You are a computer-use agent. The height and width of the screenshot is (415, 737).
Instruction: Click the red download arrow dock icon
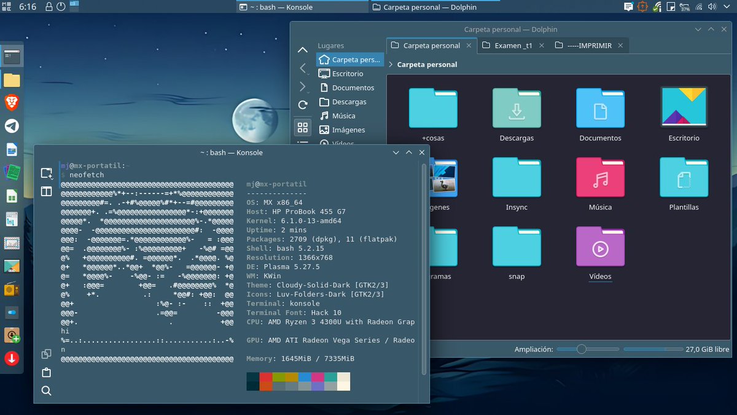(12, 358)
